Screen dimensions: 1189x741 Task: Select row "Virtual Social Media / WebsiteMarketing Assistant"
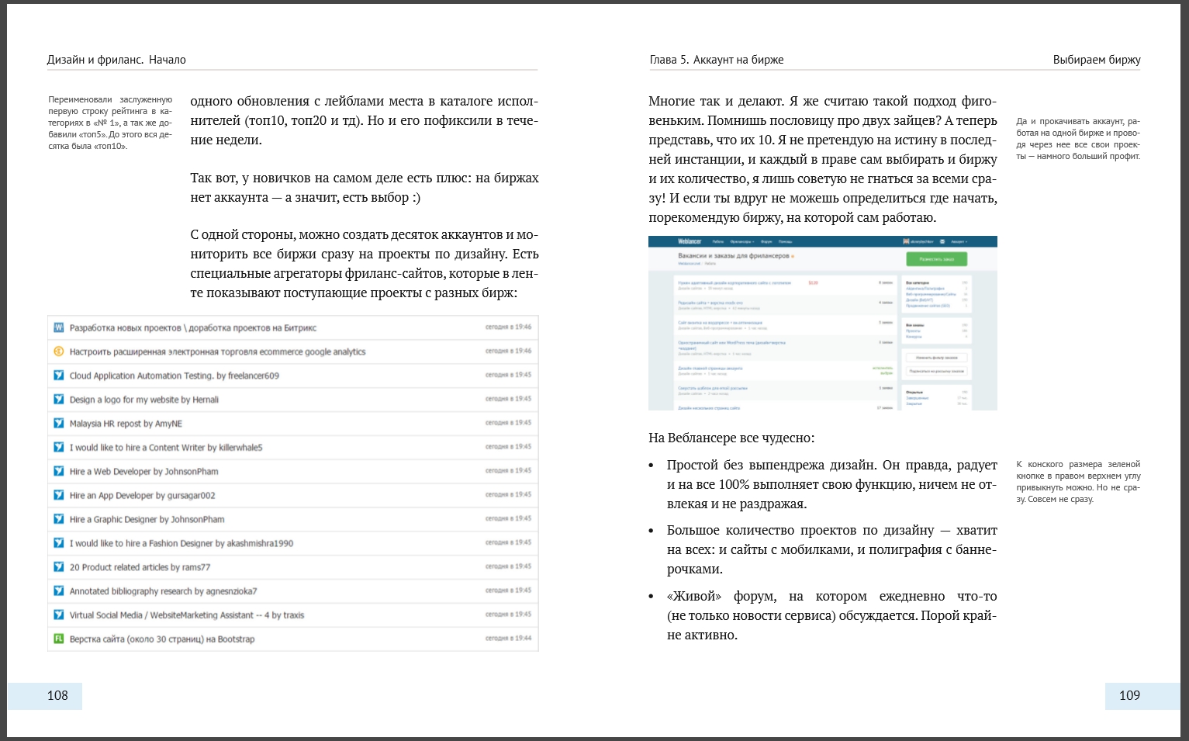[x=293, y=615]
